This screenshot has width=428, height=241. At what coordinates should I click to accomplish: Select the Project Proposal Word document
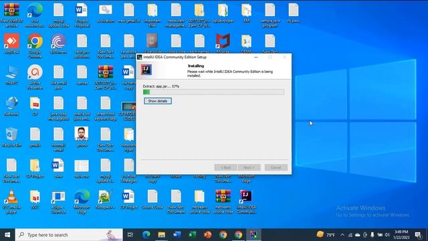[82, 15]
